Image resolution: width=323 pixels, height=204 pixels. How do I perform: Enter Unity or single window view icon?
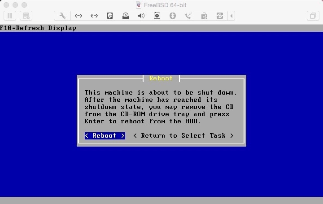pyautogui.click(x=313, y=16)
